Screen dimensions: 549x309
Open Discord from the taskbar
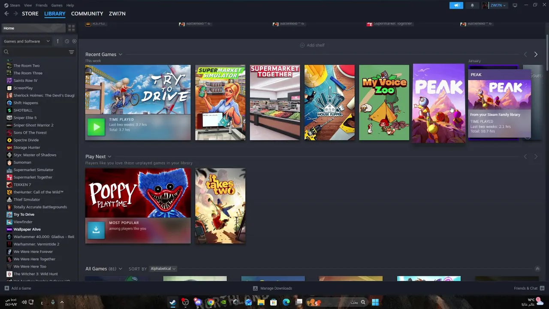click(x=198, y=302)
